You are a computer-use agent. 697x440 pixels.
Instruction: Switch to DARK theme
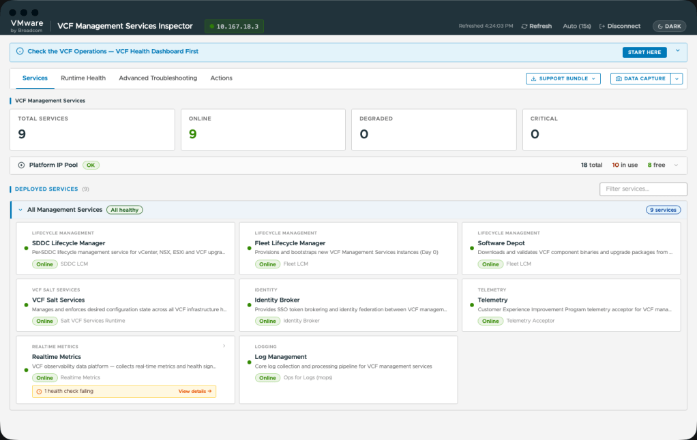(x=669, y=26)
